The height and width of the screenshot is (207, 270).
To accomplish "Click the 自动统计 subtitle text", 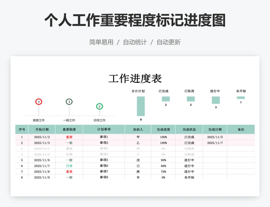I will point(135,42).
